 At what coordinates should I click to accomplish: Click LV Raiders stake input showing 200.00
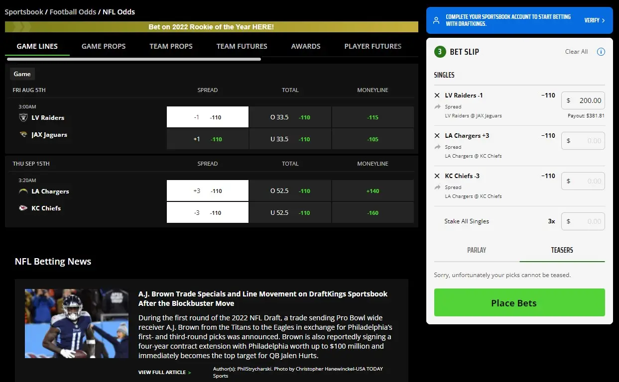pos(583,100)
